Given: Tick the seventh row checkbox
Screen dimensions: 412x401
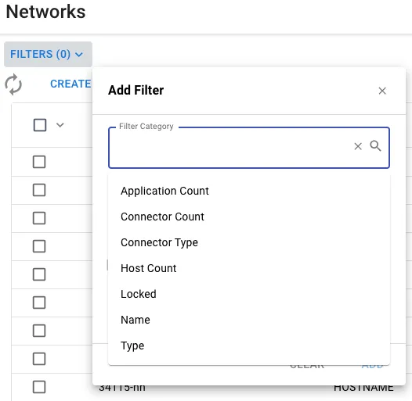Looking at the screenshot, I should tap(39, 331).
